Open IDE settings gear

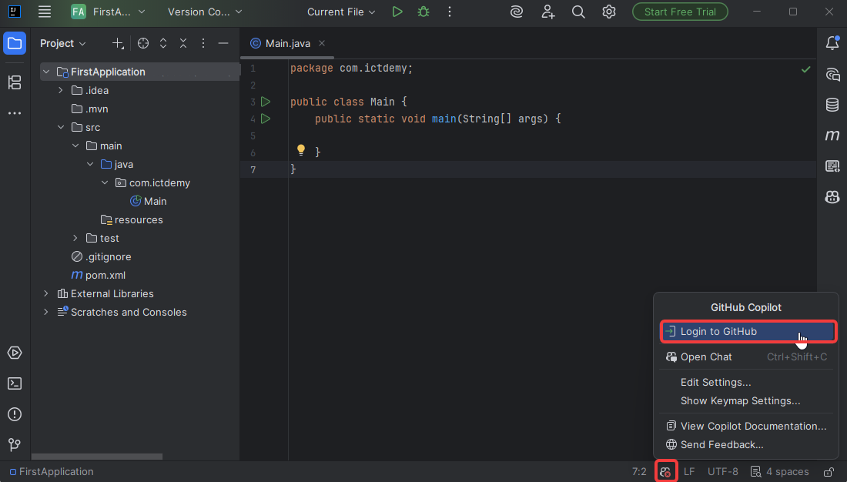click(x=609, y=12)
